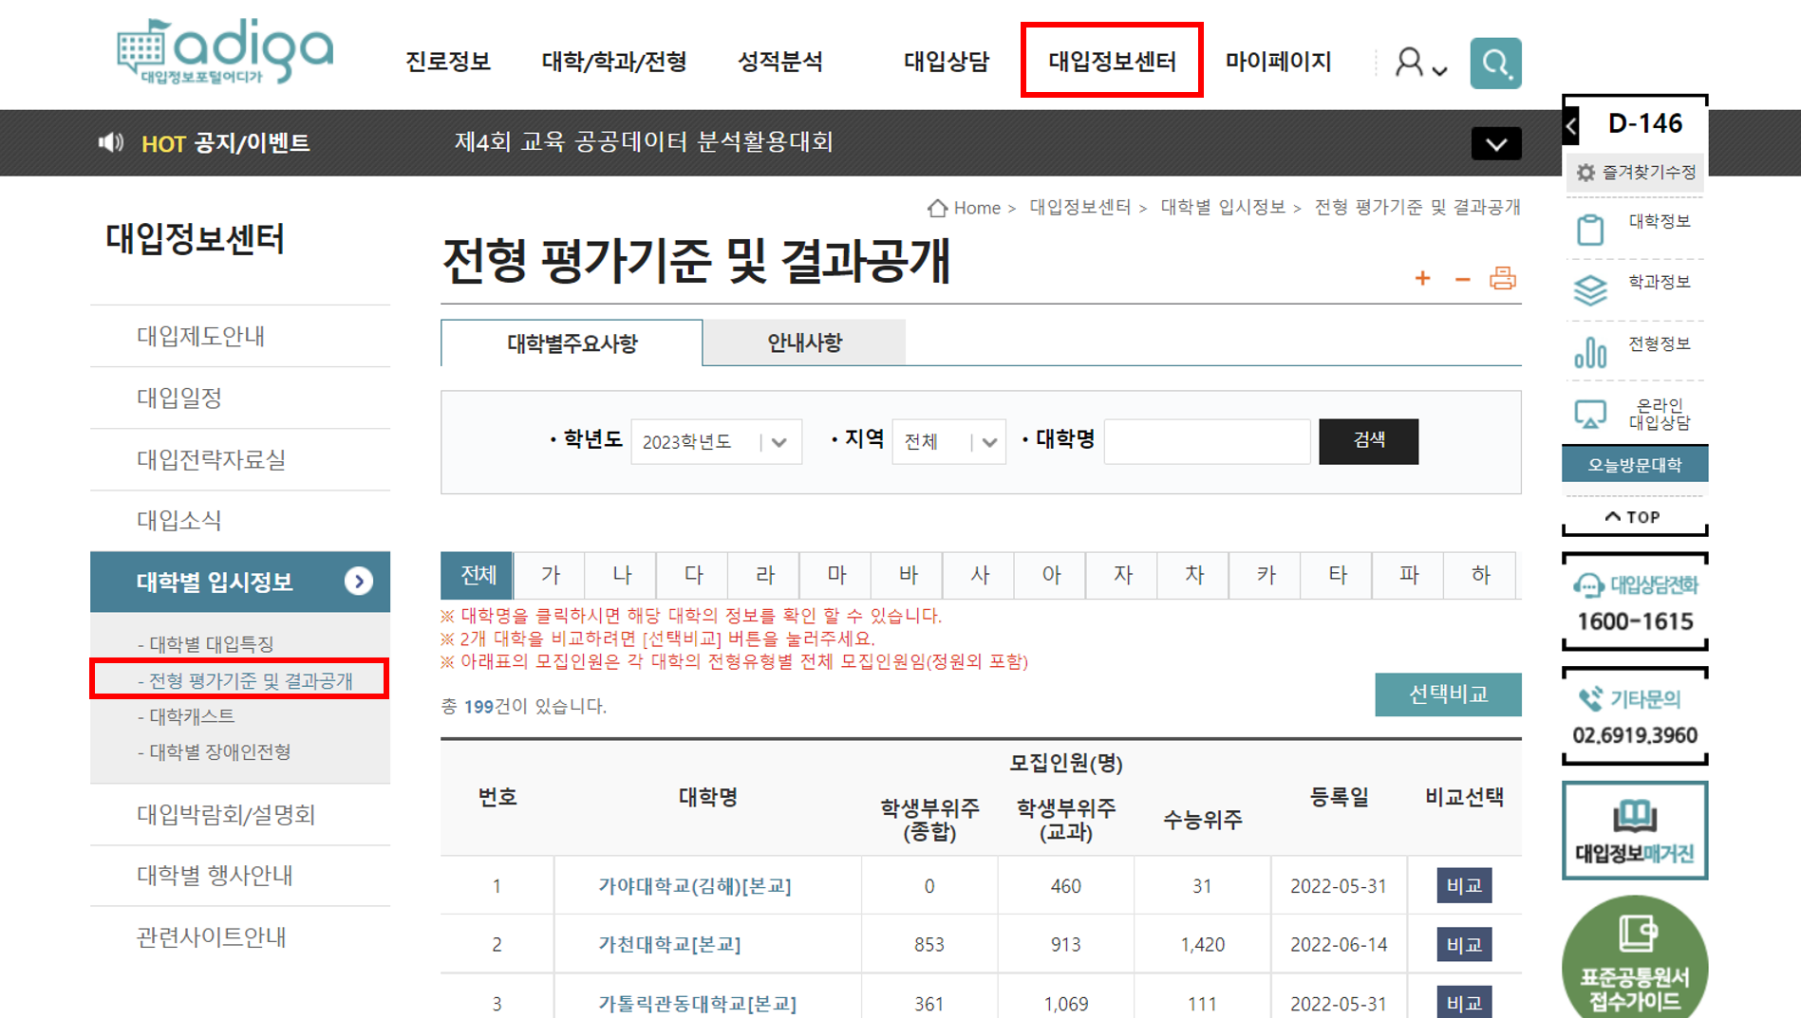
Task: Switch to the 안내사항 tab
Action: pos(804,342)
